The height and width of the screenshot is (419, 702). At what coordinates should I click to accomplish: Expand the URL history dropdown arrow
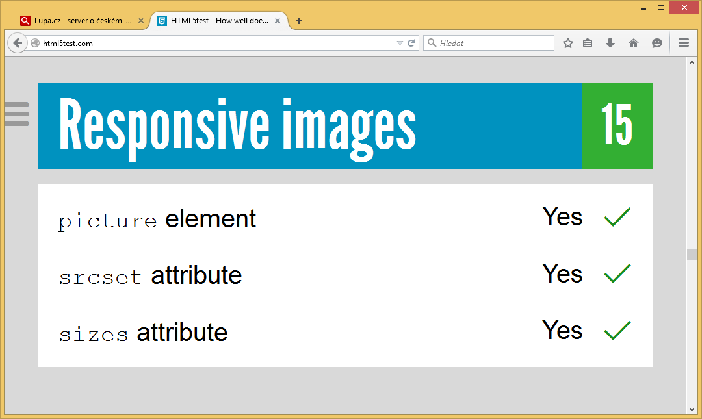tap(400, 44)
